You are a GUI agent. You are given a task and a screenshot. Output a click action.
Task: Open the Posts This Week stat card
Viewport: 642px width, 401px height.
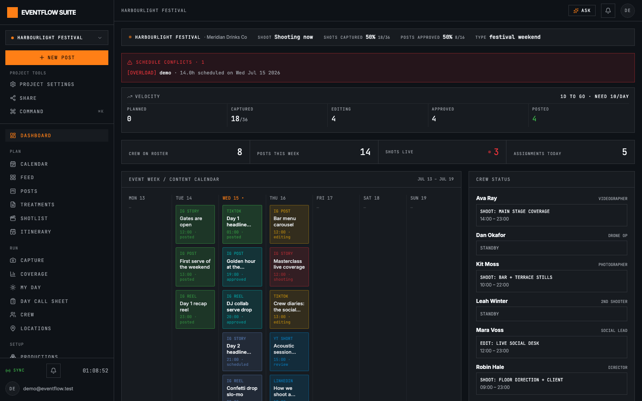coord(314,152)
